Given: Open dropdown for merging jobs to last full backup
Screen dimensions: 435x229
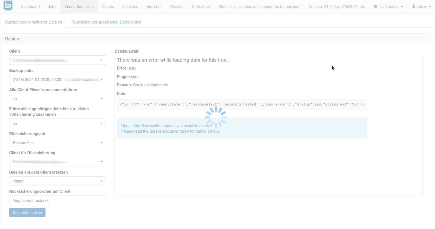Looking at the screenshot, I should [57, 123].
